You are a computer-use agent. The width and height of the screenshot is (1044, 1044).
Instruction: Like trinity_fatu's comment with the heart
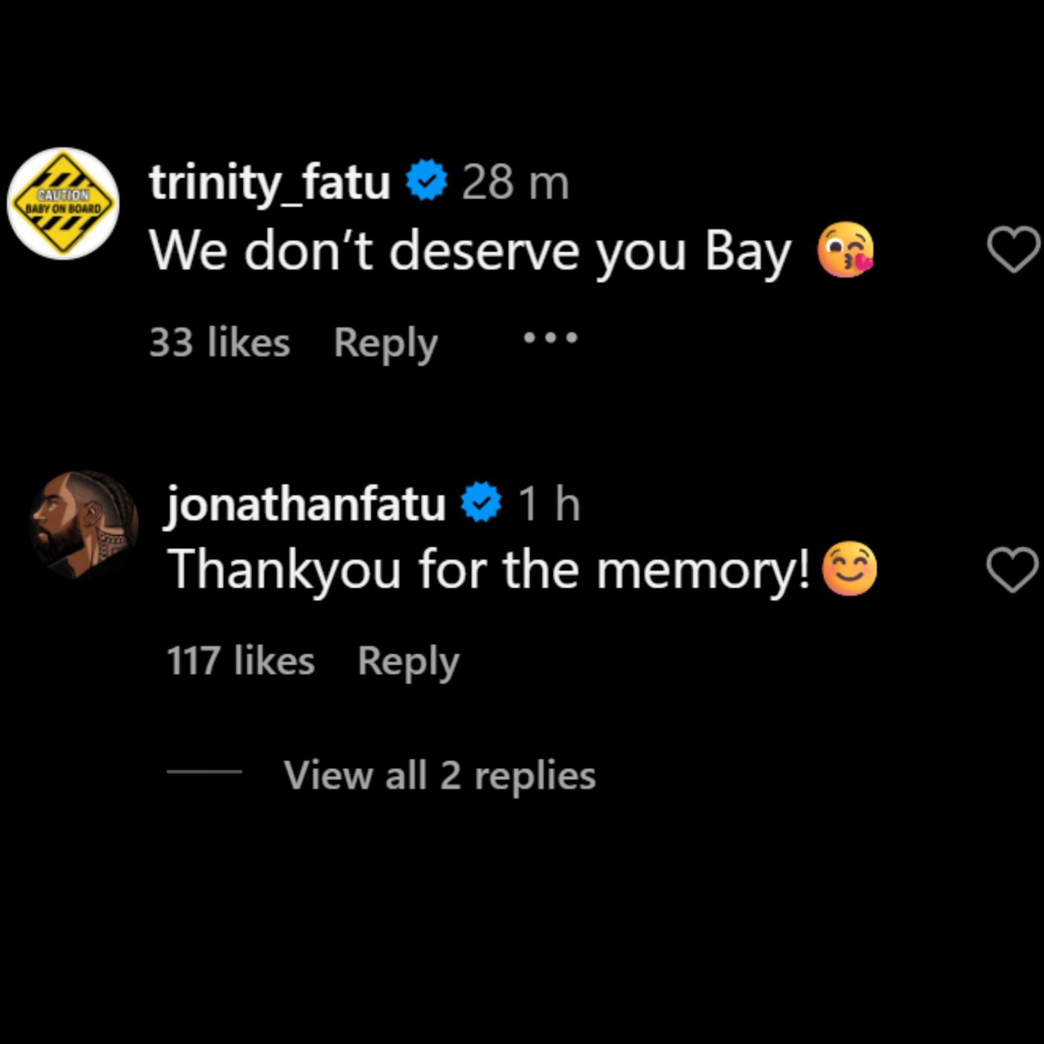pos(1012,249)
